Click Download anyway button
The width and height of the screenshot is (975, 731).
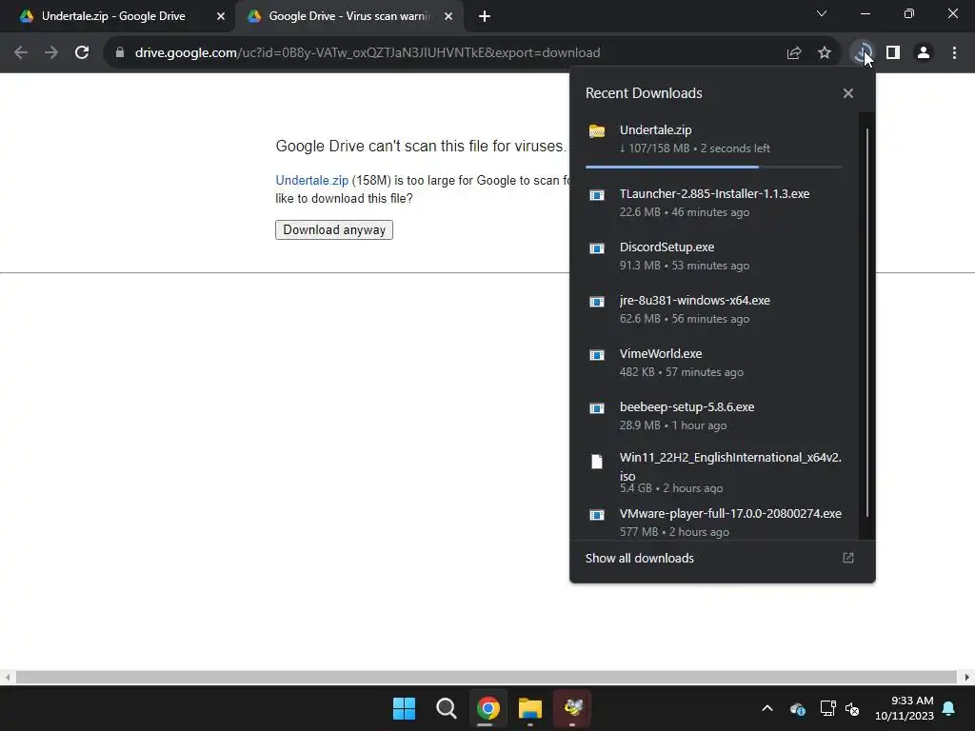[334, 230]
